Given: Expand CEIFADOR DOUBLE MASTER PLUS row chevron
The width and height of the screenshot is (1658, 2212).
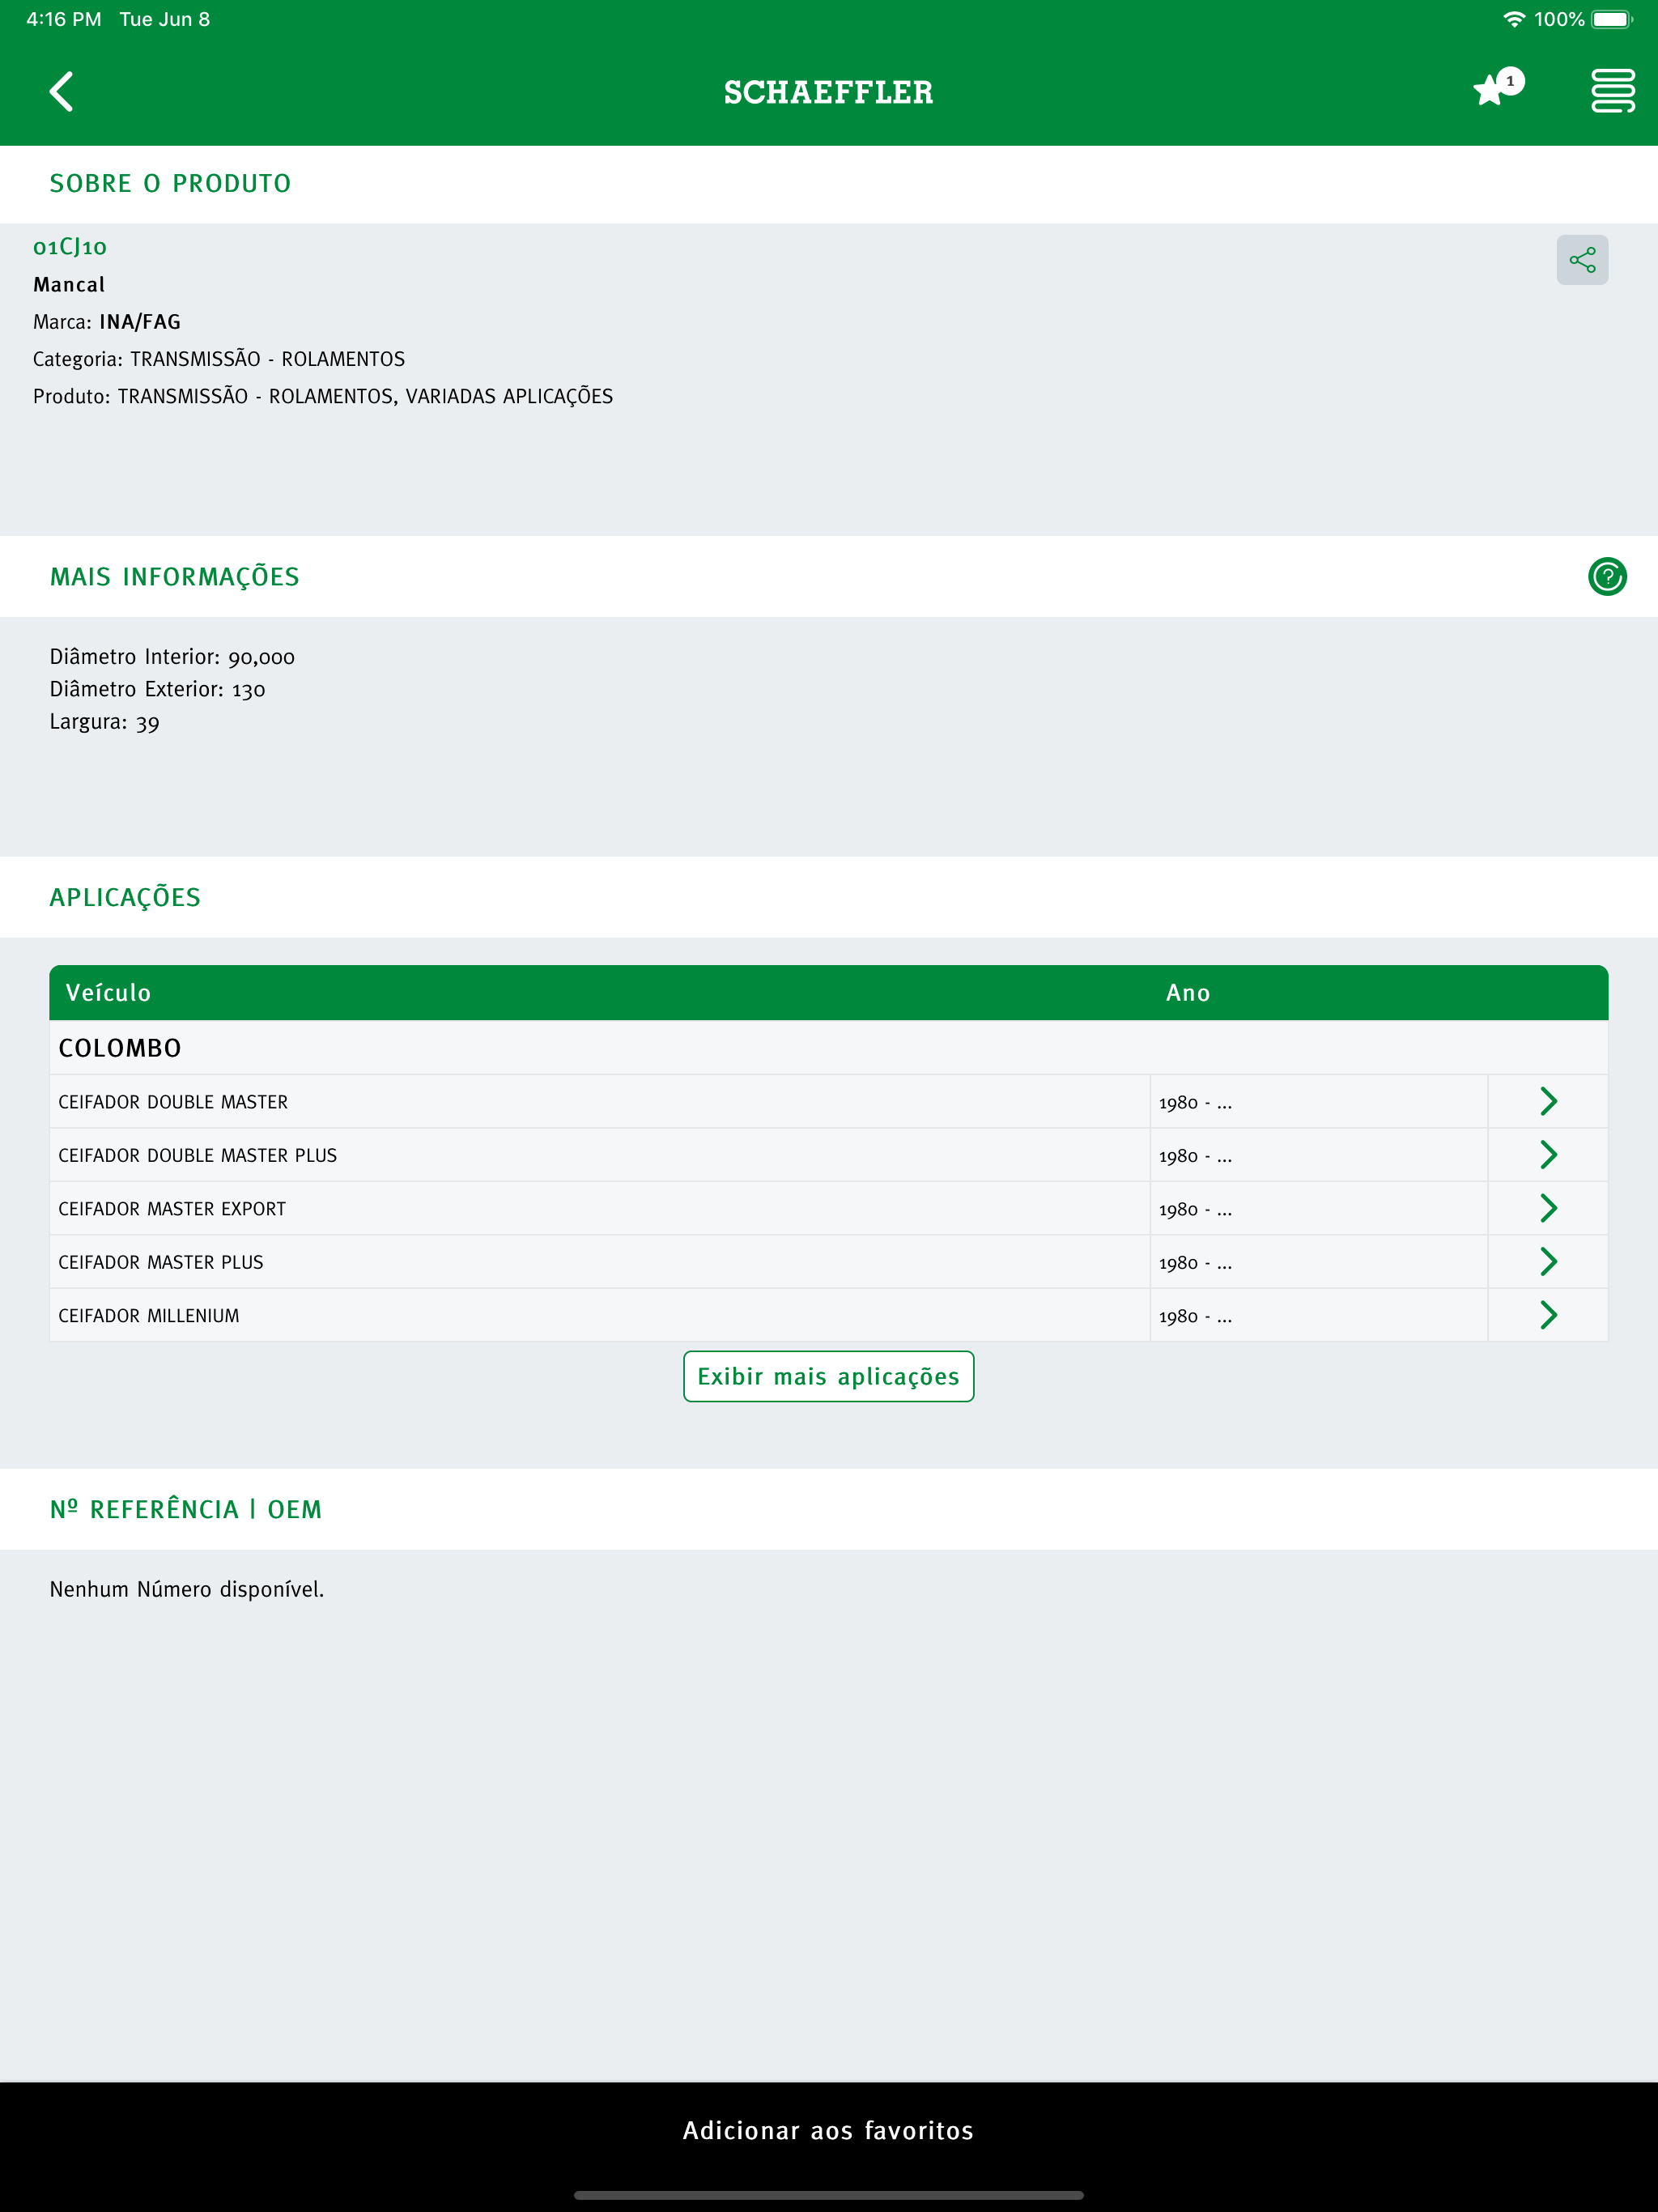Looking at the screenshot, I should tap(1548, 1155).
